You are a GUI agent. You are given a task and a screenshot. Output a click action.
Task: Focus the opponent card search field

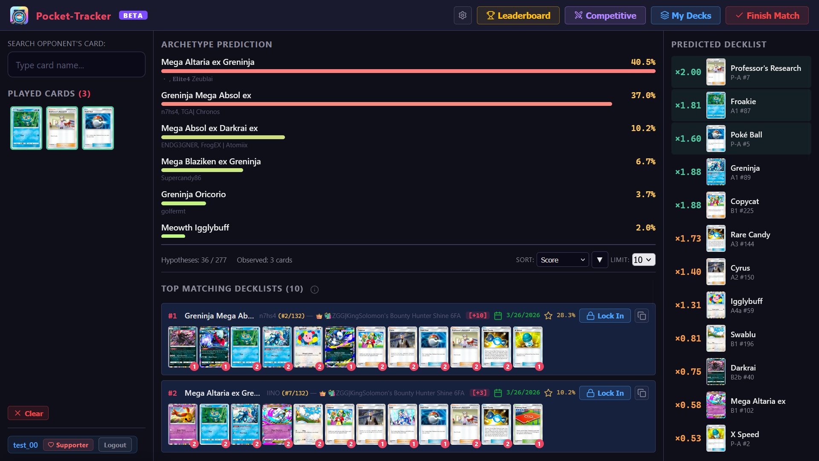76,65
